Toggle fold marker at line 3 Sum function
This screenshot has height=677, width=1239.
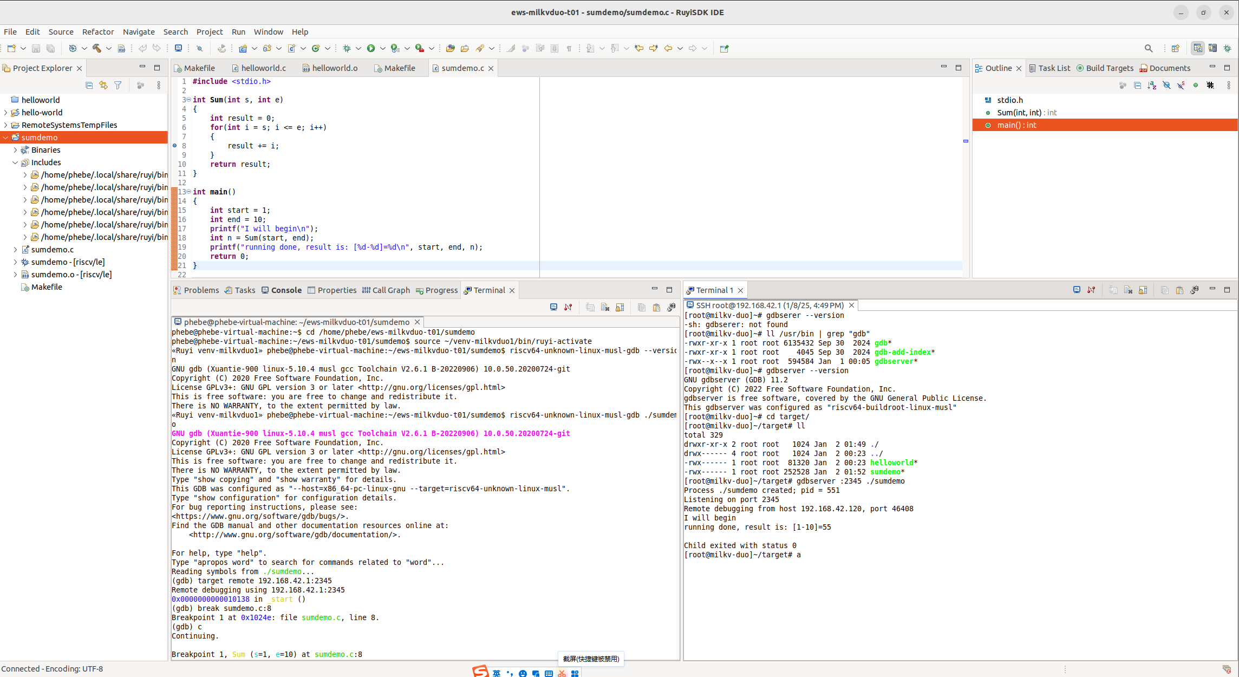click(x=189, y=99)
